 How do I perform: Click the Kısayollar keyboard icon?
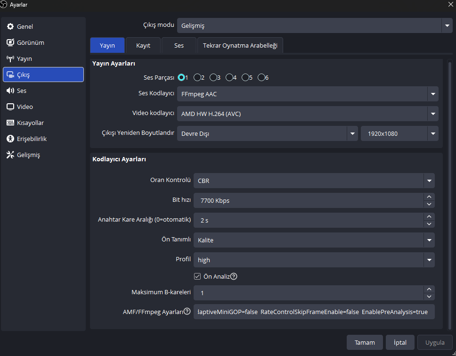(x=10, y=123)
